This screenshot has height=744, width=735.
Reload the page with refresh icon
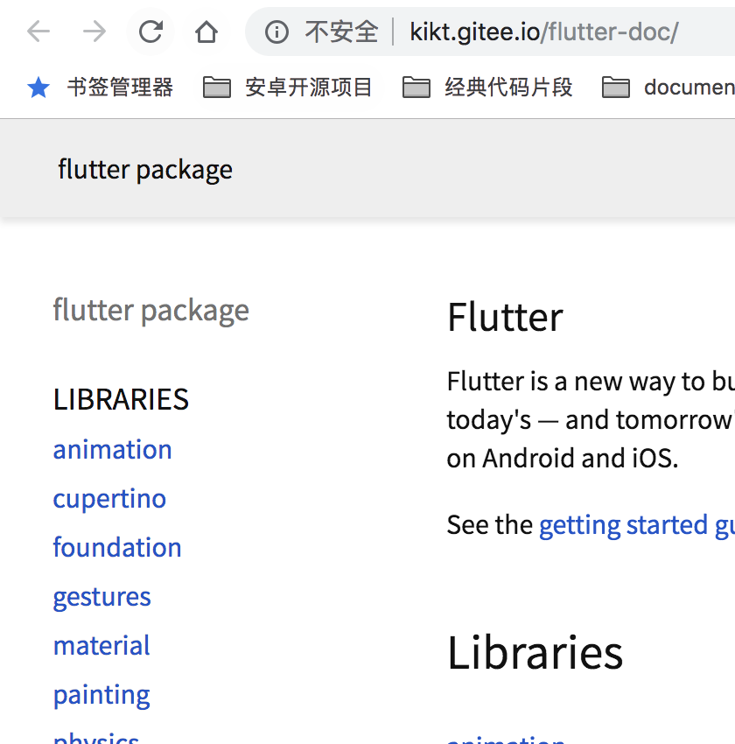click(150, 32)
